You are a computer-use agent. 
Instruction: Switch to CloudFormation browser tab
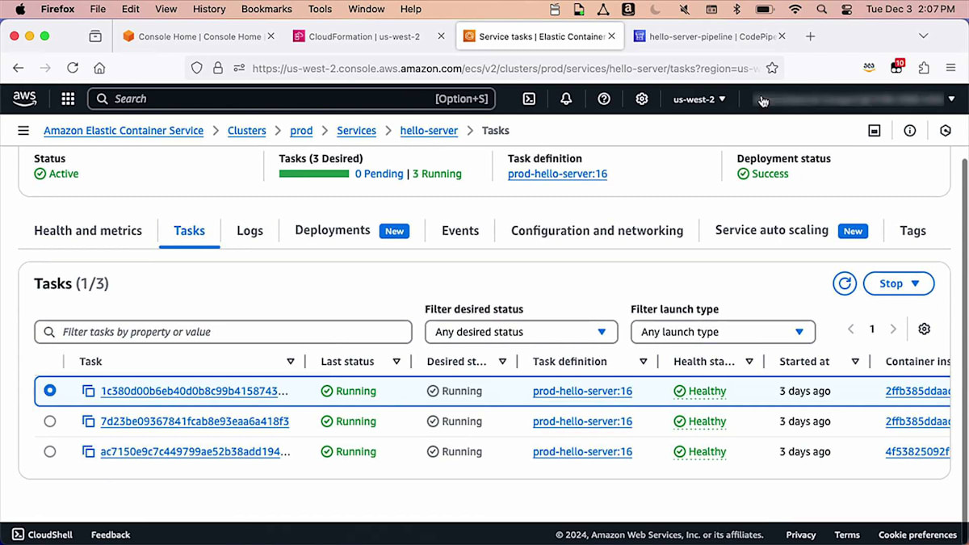pyautogui.click(x=363, y=36)
